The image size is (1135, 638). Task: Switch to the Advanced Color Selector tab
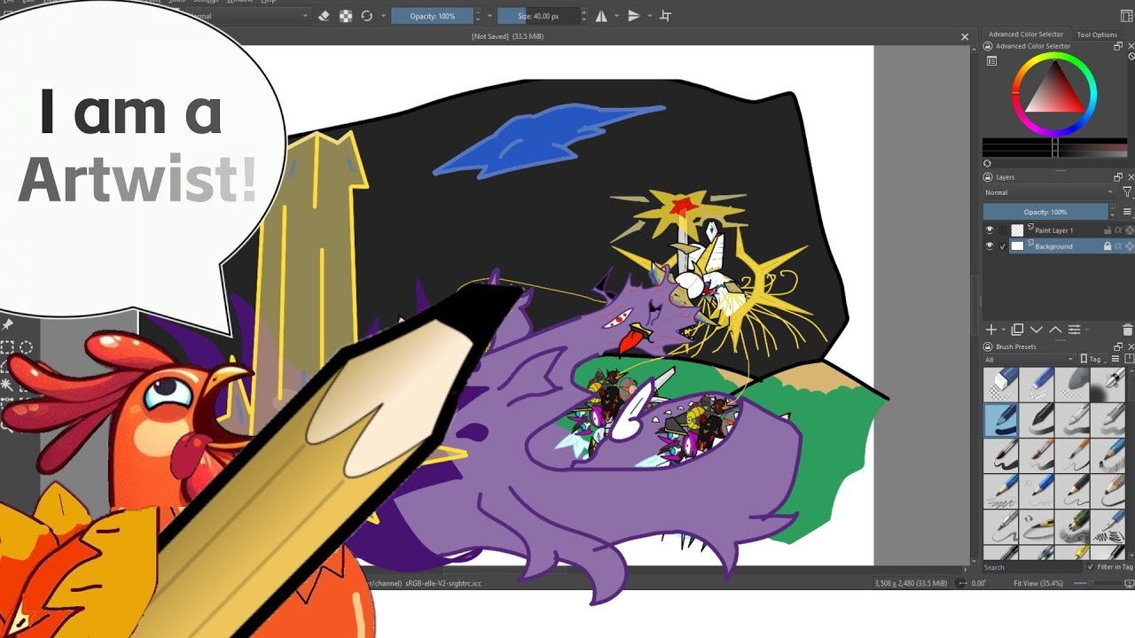pyautogui.click(x=1026, y=35)
